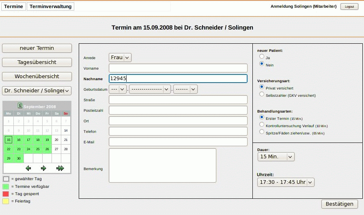Viewport: 364px width, 215px height.
Task: Open the Dauer dropdown showing 15 Min.
Action: tap(276, 157)
